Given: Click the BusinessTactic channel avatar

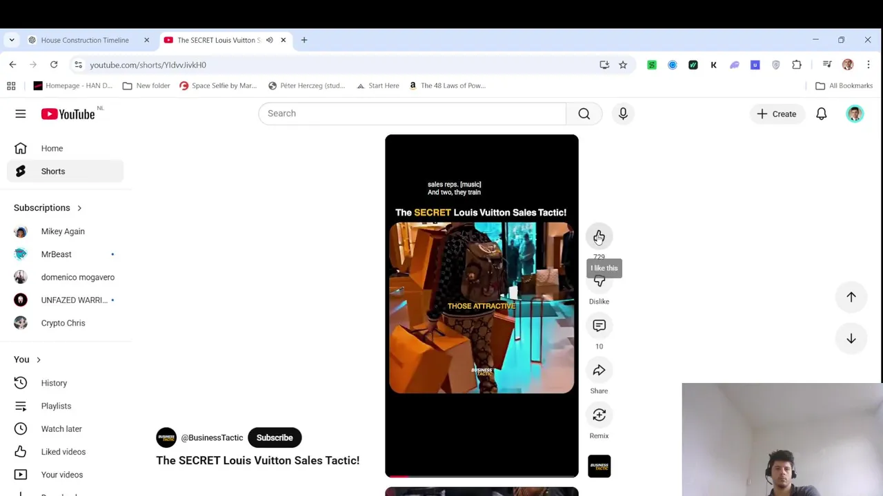Looking at the screenshot, I should [166, 437].
